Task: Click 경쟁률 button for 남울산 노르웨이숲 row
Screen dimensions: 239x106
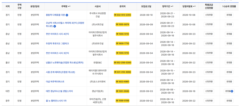Action: (229, 63)
